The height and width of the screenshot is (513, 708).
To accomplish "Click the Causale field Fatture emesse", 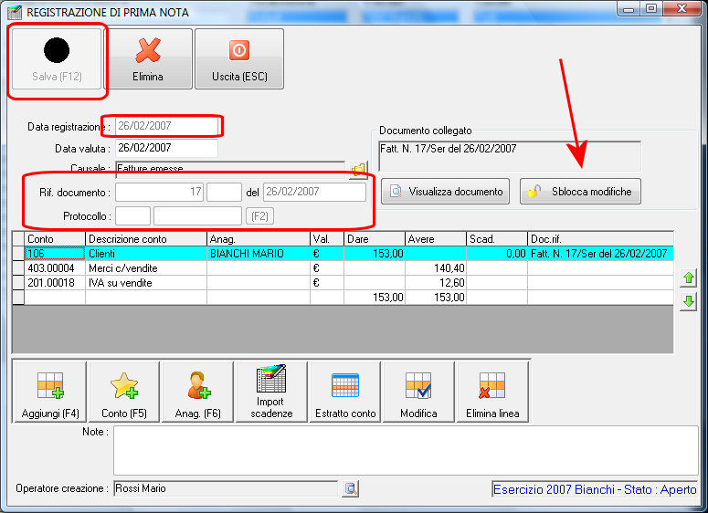I will (230, 170).
